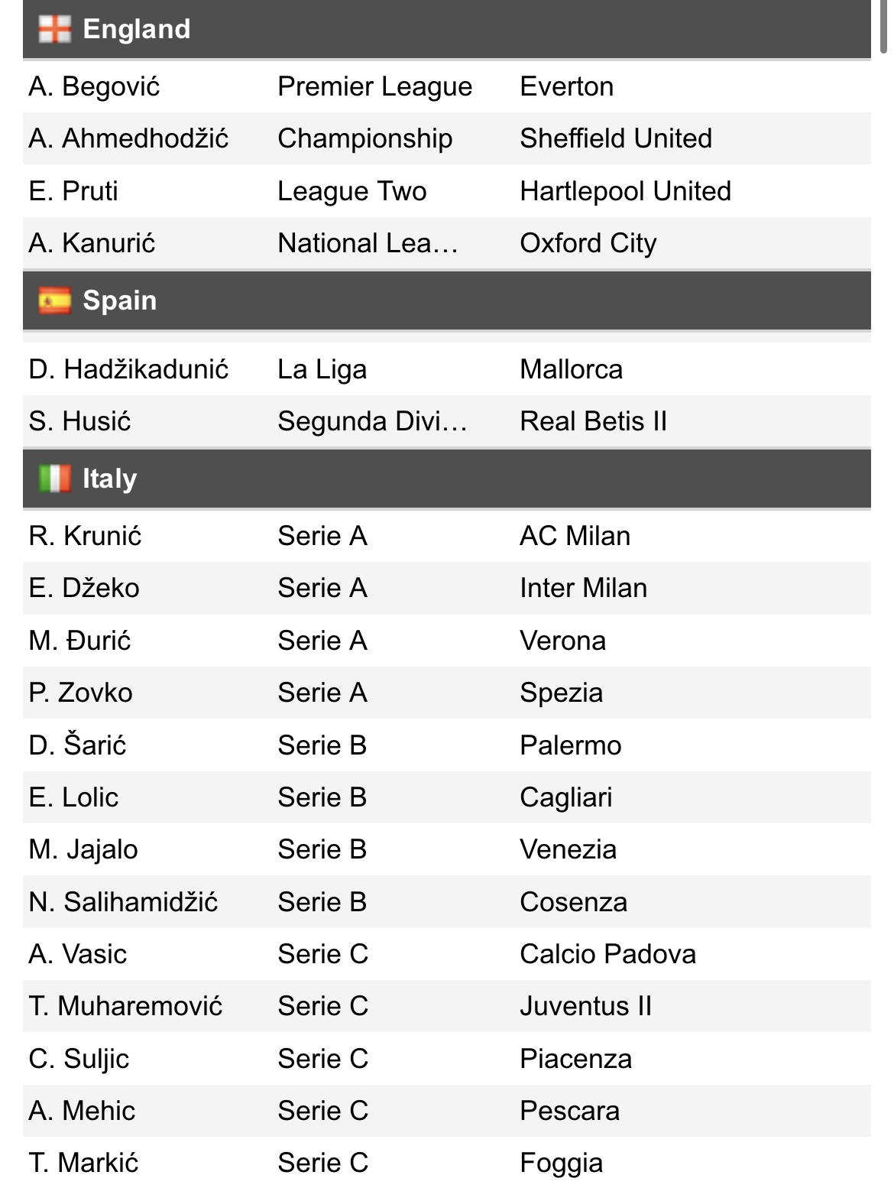894x1188 pixels.
Task: Select club Hartlepool United
Action: pyautogui.click(x=625, y=191)
